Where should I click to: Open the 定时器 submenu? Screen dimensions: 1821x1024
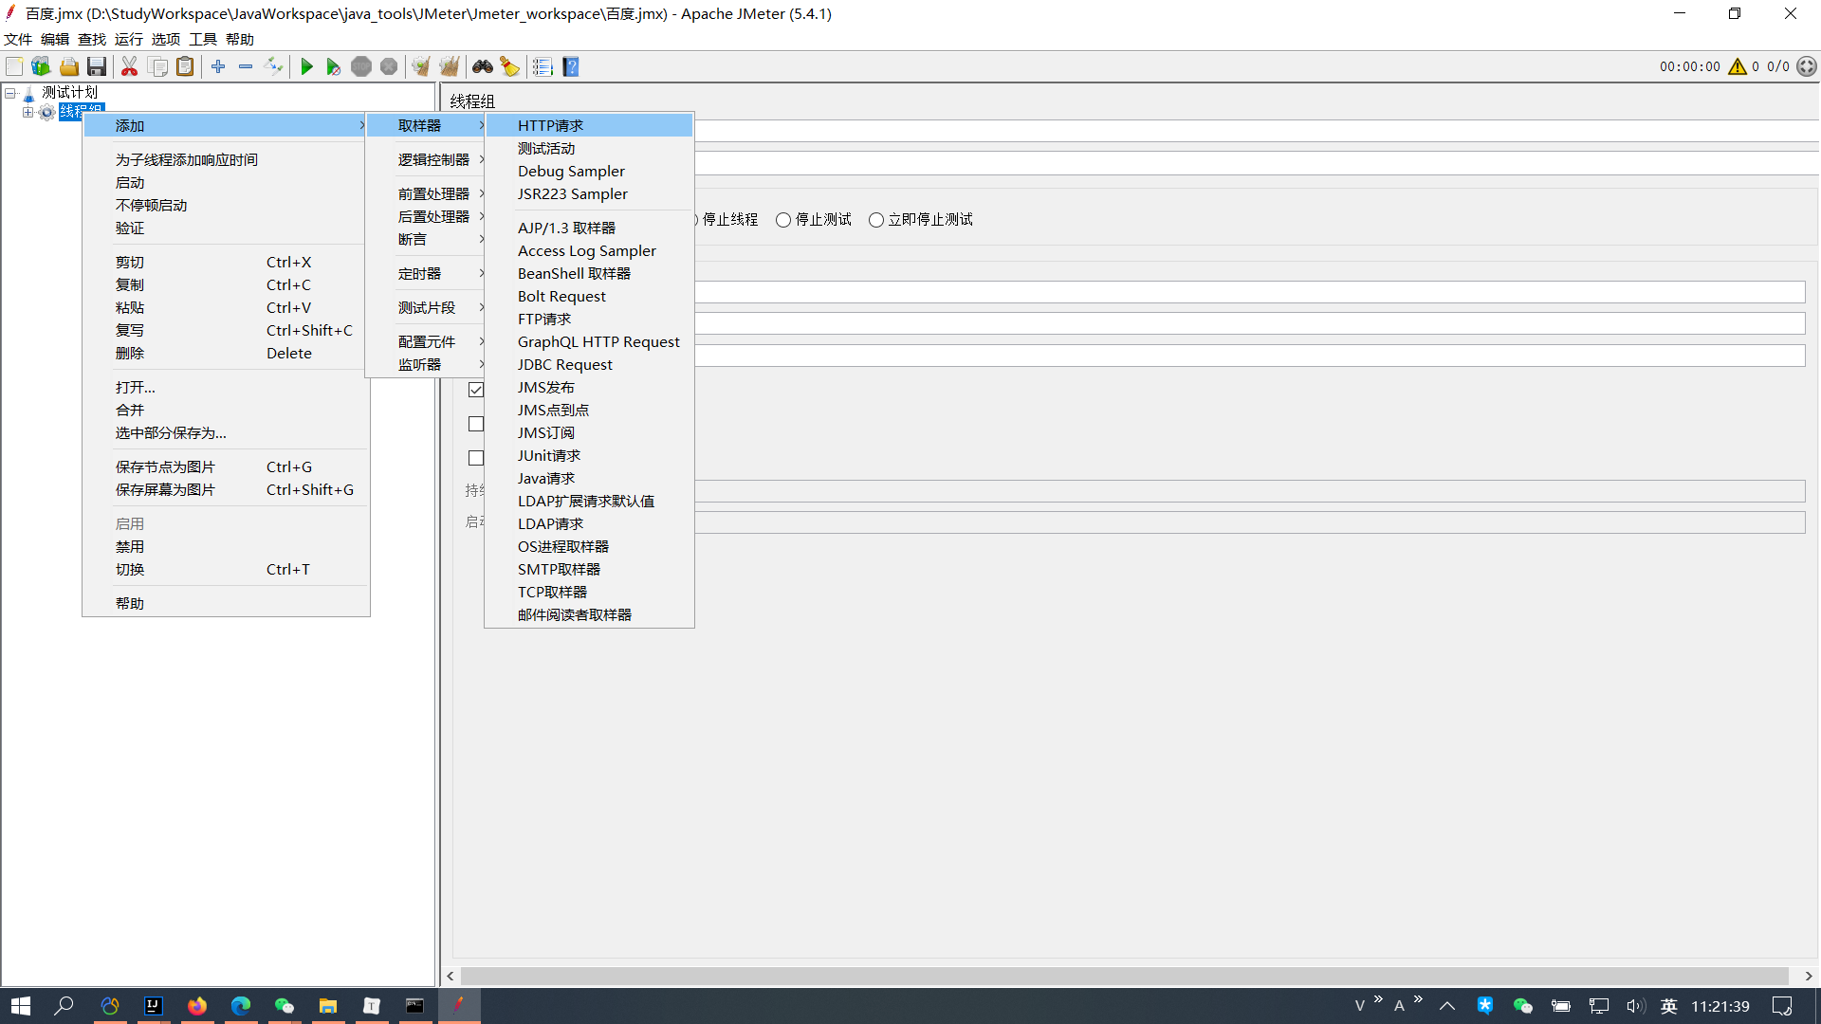[x=425, y=273]
